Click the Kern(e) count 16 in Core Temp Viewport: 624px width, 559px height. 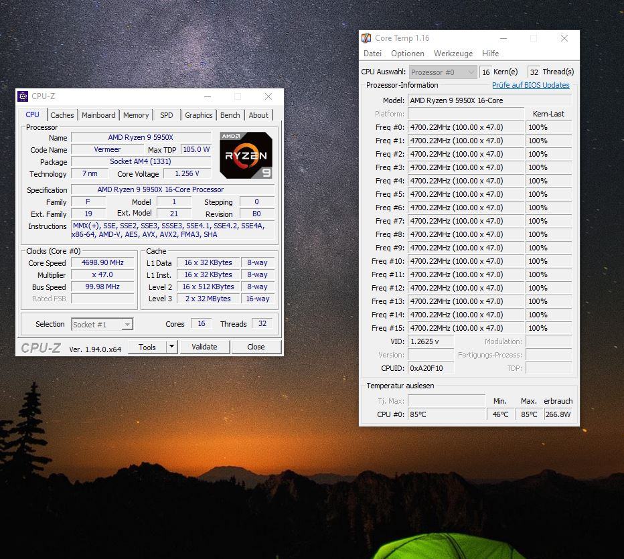pyautogui.click(x=486, y=72)
